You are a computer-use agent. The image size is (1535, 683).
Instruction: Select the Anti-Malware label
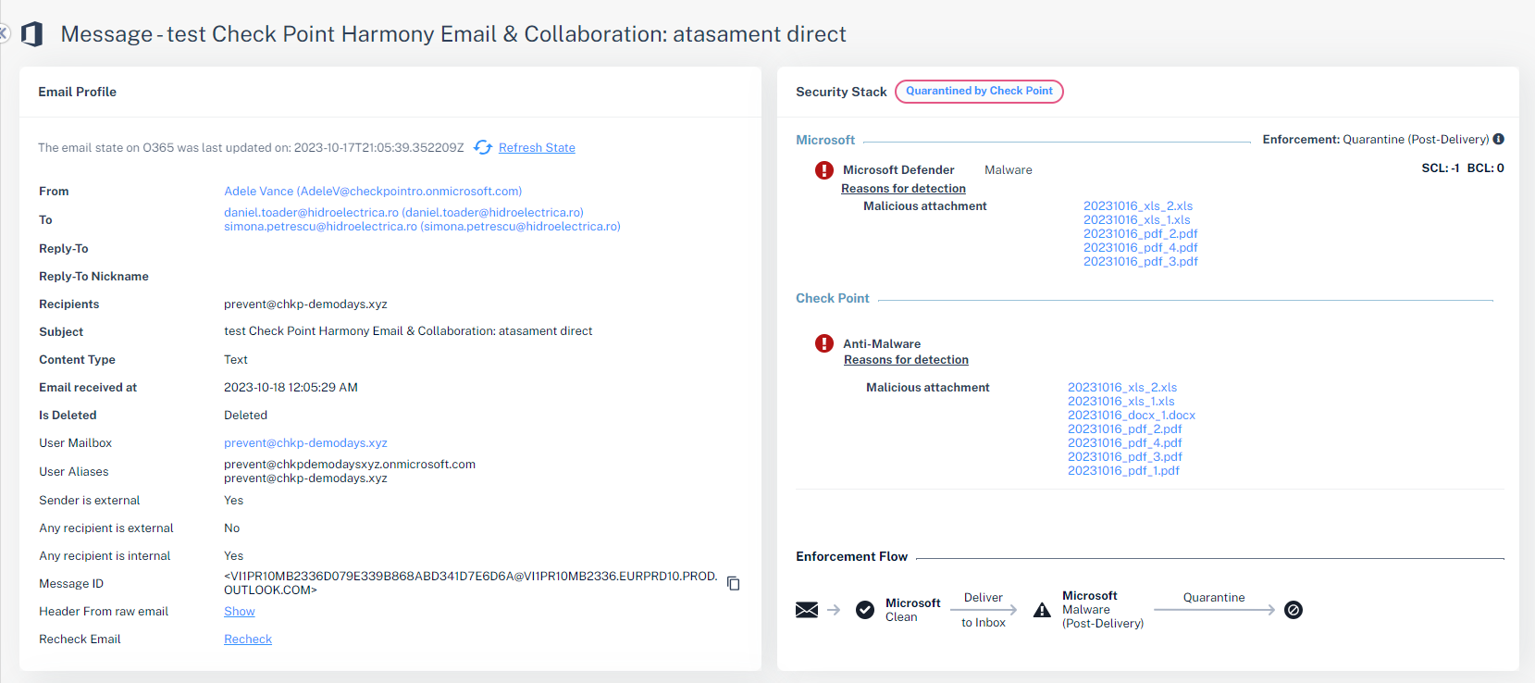(x=882, y=343)
